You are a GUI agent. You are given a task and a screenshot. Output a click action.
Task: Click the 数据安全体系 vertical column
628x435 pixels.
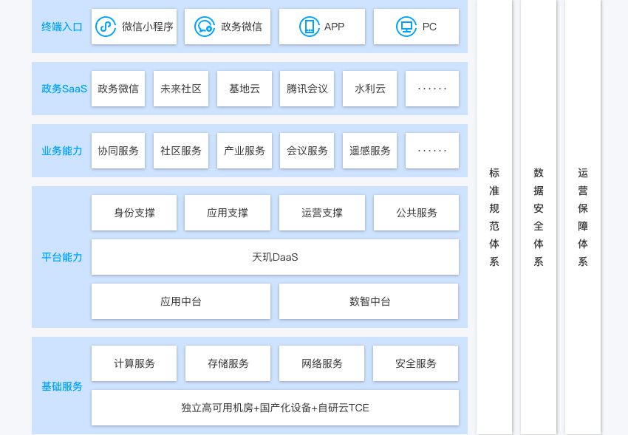pyautogui.click(x=539, y=217)
